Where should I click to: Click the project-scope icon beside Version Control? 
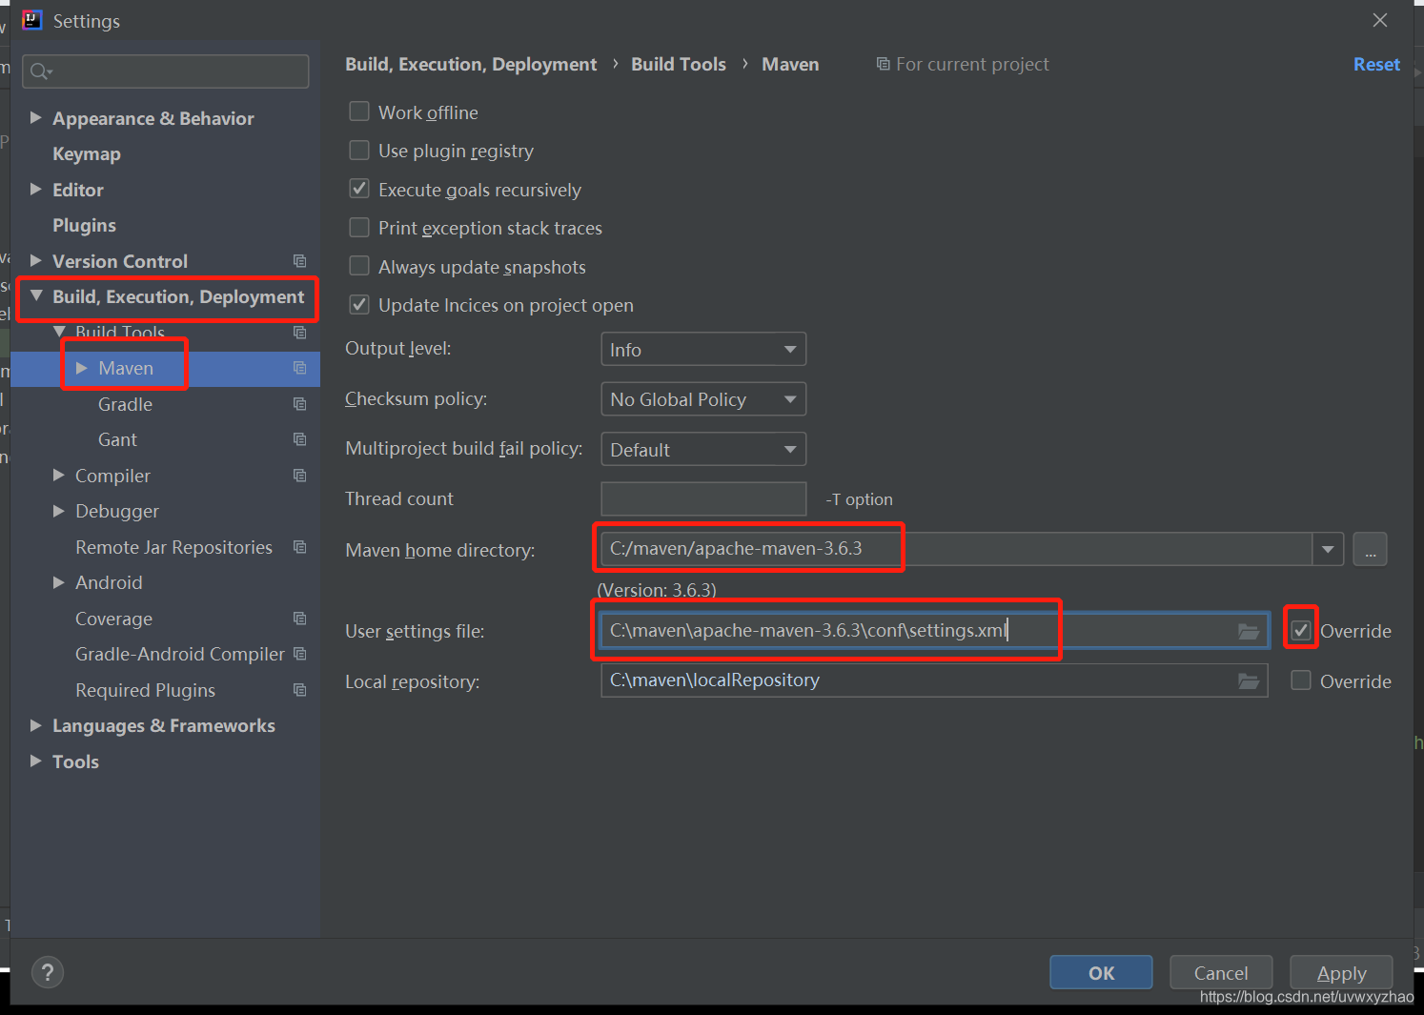coord(299,261)
